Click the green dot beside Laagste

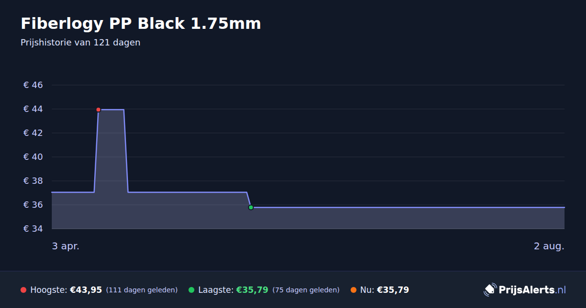click(x=191, y=290)
